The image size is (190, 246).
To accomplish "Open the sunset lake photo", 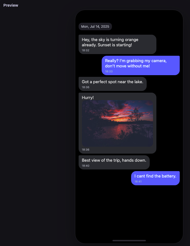I will 117,123.
